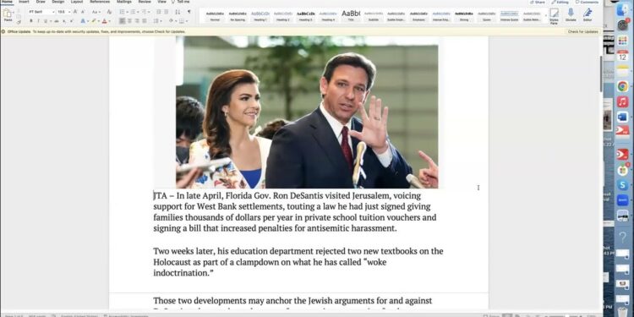Apply the Title style
The image size is (634, 317).
click(351, 16)
